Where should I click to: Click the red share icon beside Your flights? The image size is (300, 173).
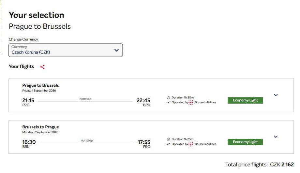click(42, 67)
